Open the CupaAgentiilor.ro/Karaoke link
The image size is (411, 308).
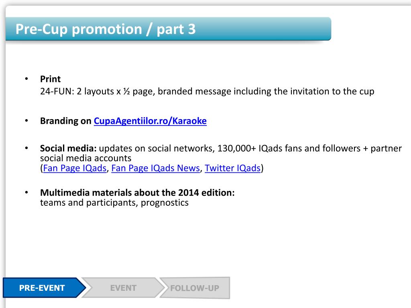point(150,121)
